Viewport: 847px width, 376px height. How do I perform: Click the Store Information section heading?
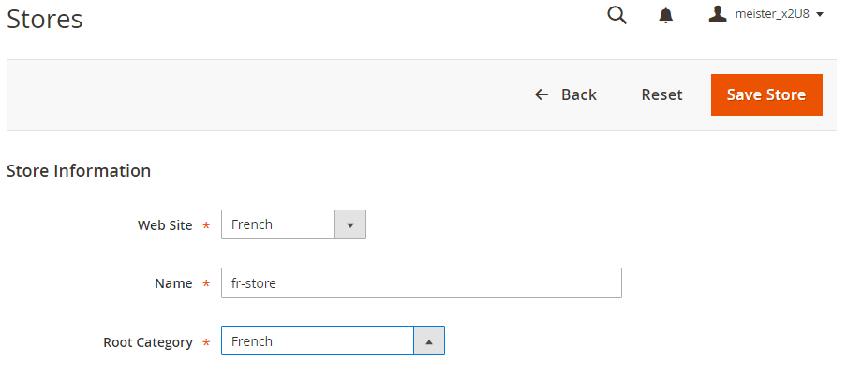(79, 171)
